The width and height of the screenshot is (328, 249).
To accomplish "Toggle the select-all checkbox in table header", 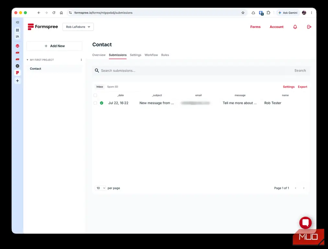I will point(95,95).
